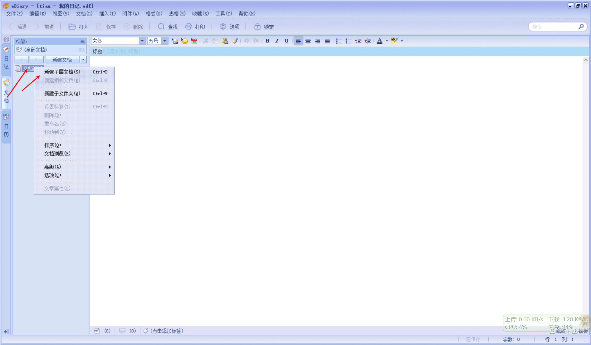Open highlight color dropdown arrow
The height and width of the screenshot is (345, 591).
[x=402, y=41]
